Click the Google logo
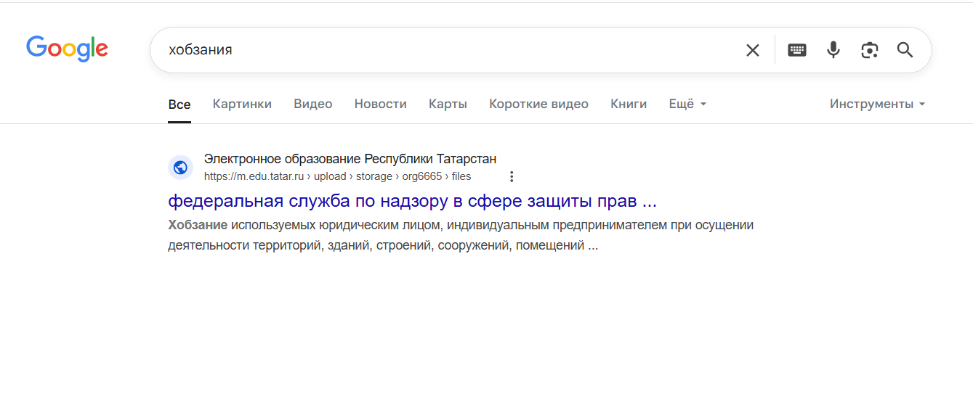 point(67,49)
